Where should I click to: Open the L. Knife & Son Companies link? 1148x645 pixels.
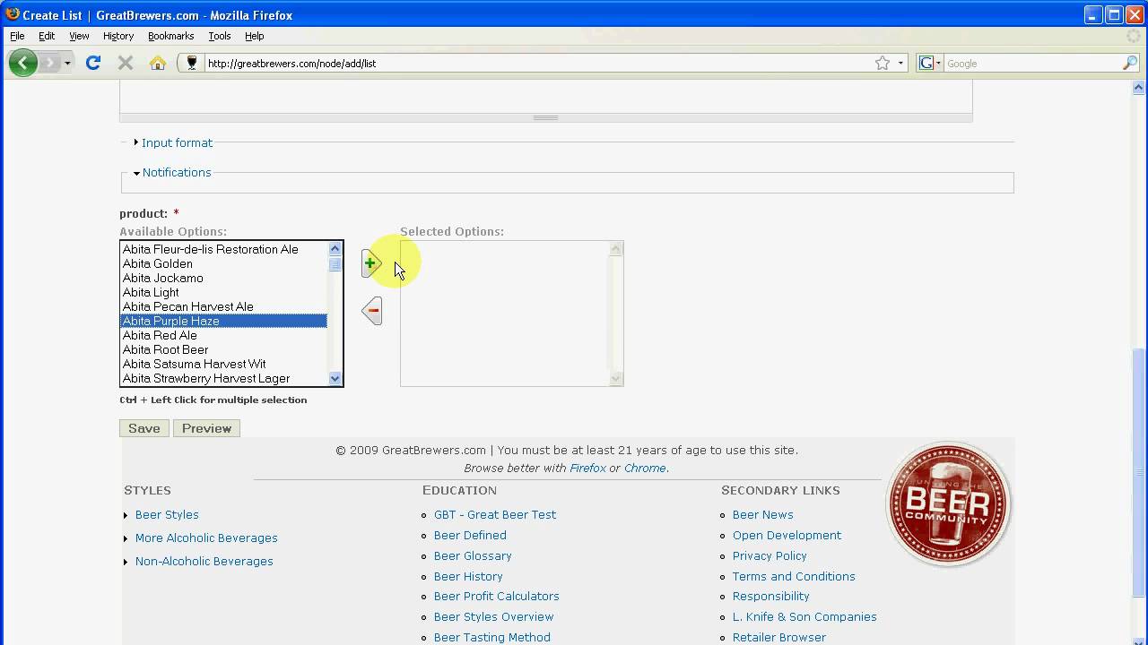804,616
